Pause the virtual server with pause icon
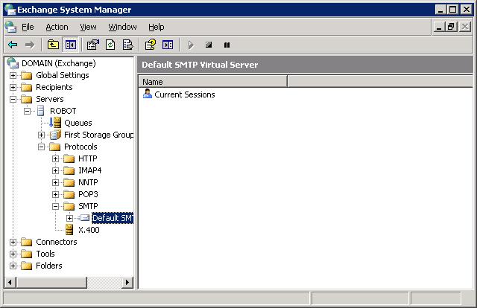The width and height of the screenshot is (477, 308). 227,45
